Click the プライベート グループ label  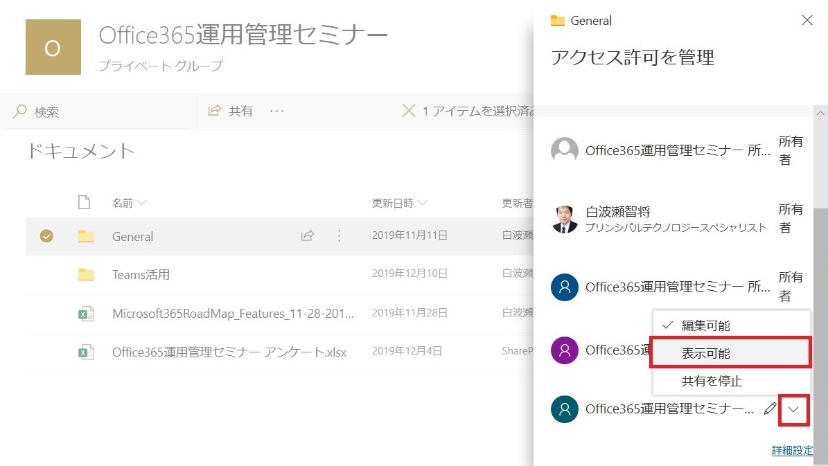tap(161, 66)
